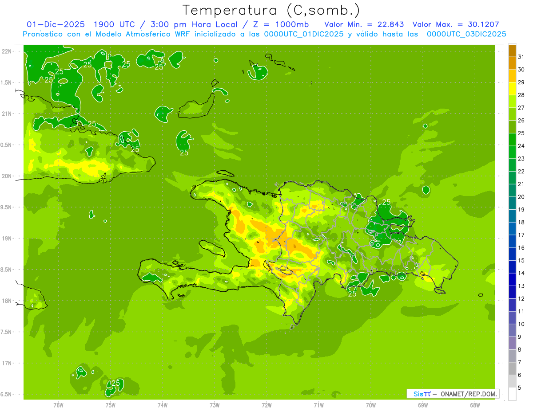Click the '73W' longitude label
The image size is (533, 411).
pos(215,405)
